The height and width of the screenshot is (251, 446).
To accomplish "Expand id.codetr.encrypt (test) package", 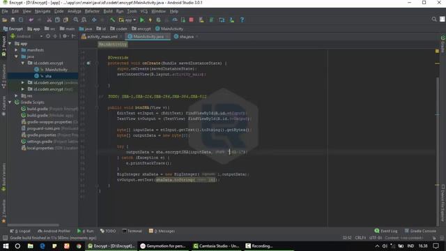I will point(23,89).
